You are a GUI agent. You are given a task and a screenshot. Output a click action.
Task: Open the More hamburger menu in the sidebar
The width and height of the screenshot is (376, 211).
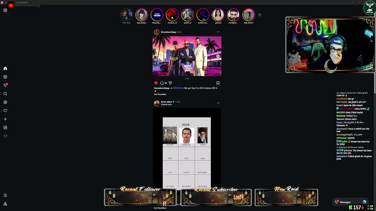(x=5, y=195)
